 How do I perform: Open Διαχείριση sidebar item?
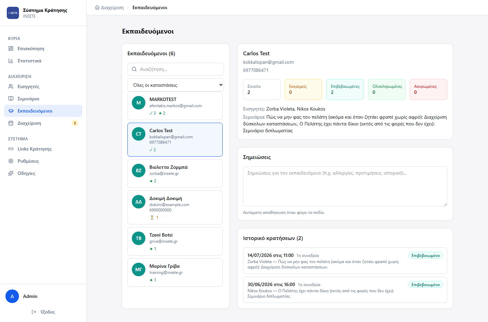[43, 123]
